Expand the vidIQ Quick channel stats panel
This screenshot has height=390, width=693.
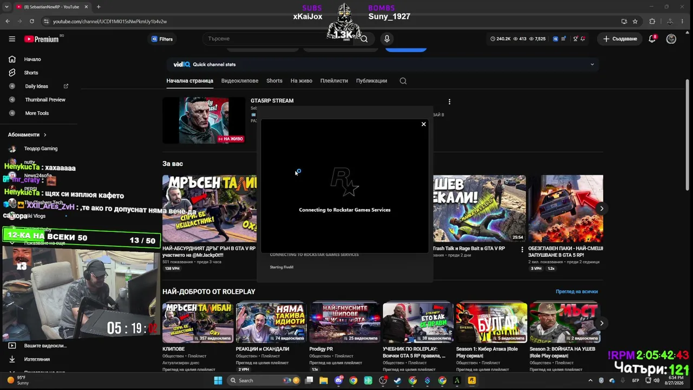point(592,64)
